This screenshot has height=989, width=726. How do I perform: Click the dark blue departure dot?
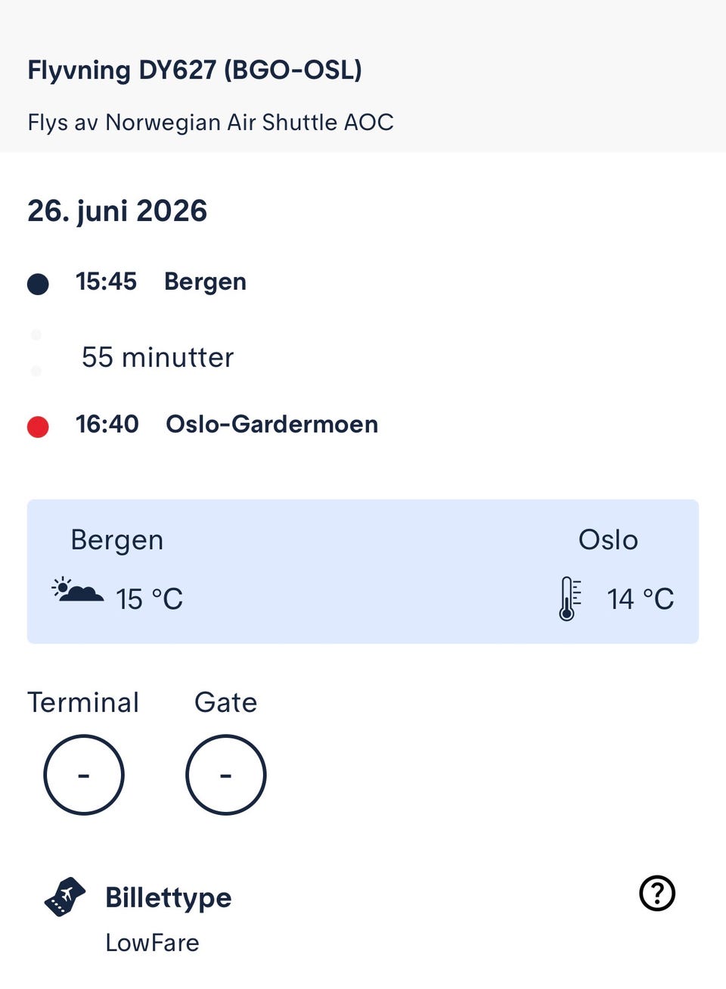tap(38, 284)
